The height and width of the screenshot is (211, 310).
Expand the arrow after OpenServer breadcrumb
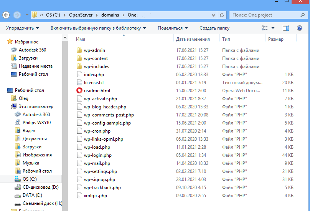pos(97,15)
